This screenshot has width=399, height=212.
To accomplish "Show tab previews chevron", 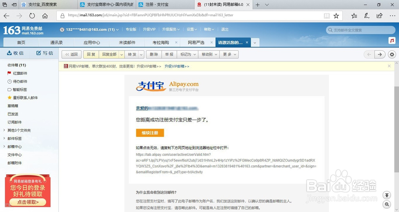I will [x=267, y=4].
